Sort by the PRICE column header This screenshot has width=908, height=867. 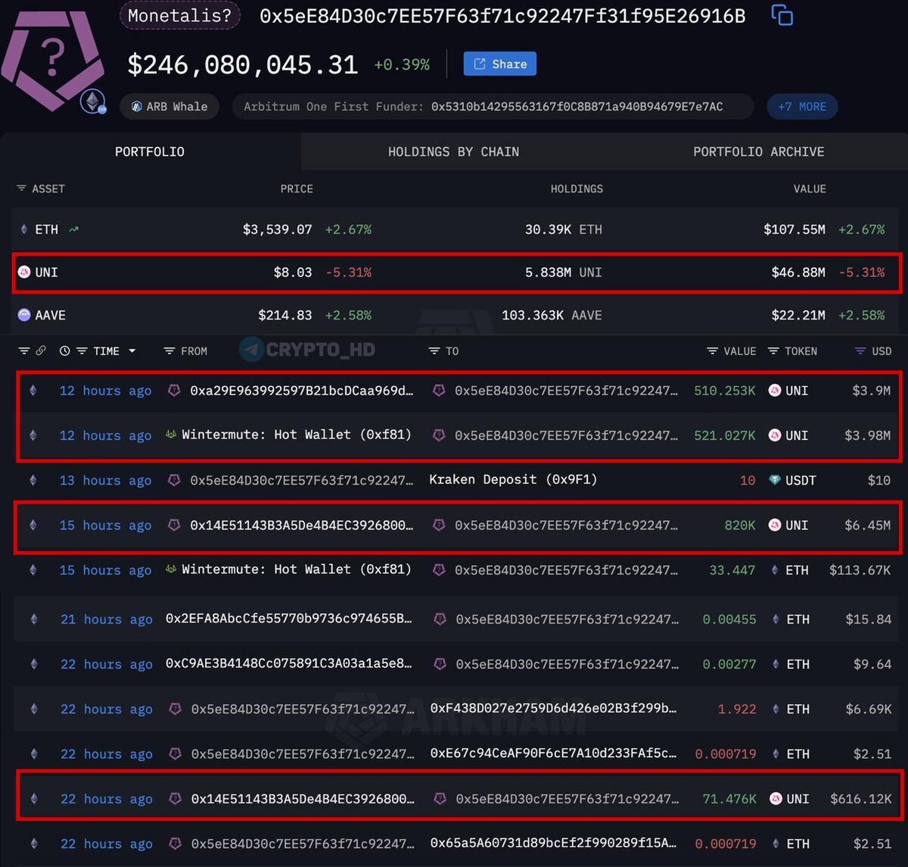point(297,189)
